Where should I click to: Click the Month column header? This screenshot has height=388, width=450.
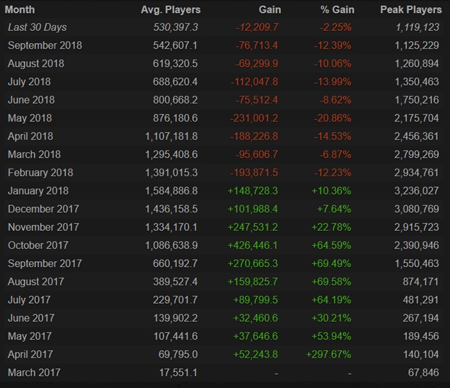[x=21, y=10]
